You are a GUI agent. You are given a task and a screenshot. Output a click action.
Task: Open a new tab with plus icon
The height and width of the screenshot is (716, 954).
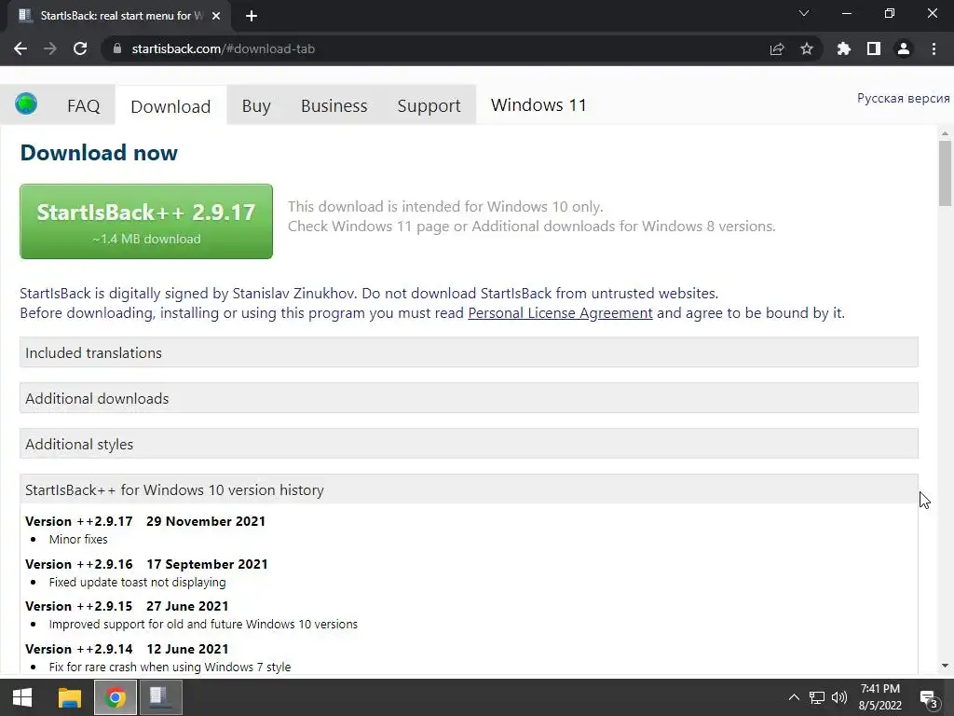252,16
